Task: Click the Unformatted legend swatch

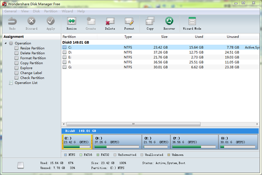Action: click(x=115, y=155)
